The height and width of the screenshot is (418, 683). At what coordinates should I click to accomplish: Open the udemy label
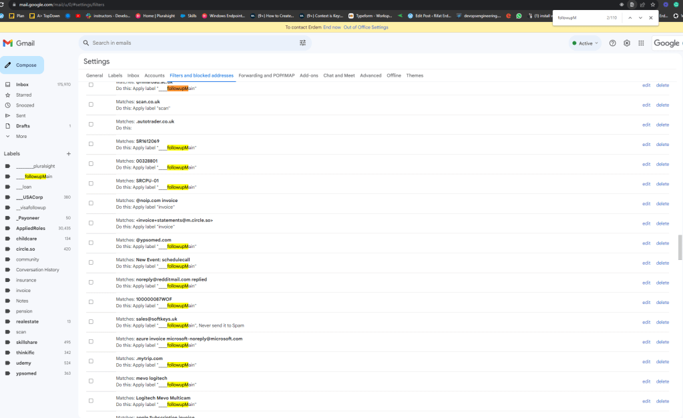click(23, 363)
